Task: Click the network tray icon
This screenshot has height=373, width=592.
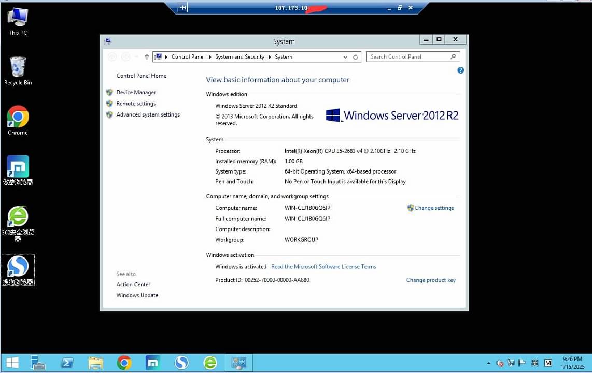Action: pyautogui.click(x=511, y=363)
